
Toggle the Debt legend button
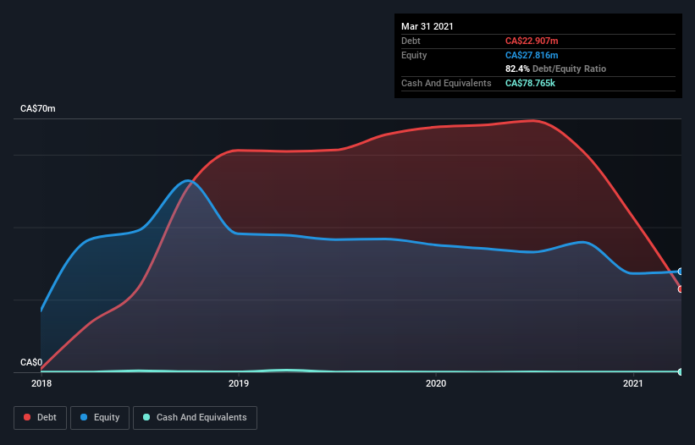[x=41, y=418]
